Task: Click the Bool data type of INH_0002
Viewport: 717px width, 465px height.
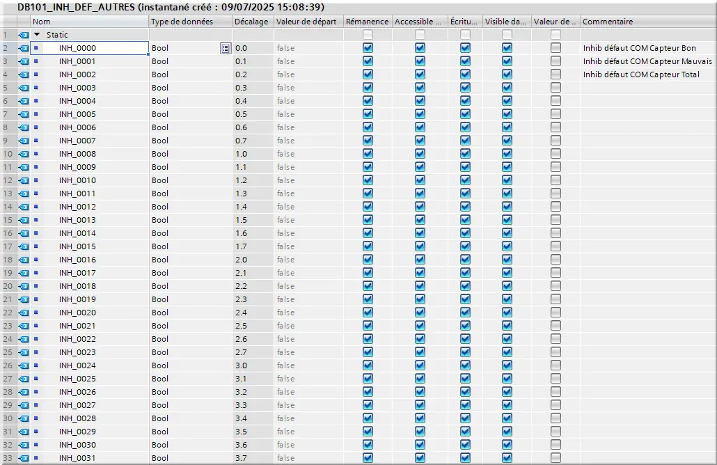Action: point(160,74)
